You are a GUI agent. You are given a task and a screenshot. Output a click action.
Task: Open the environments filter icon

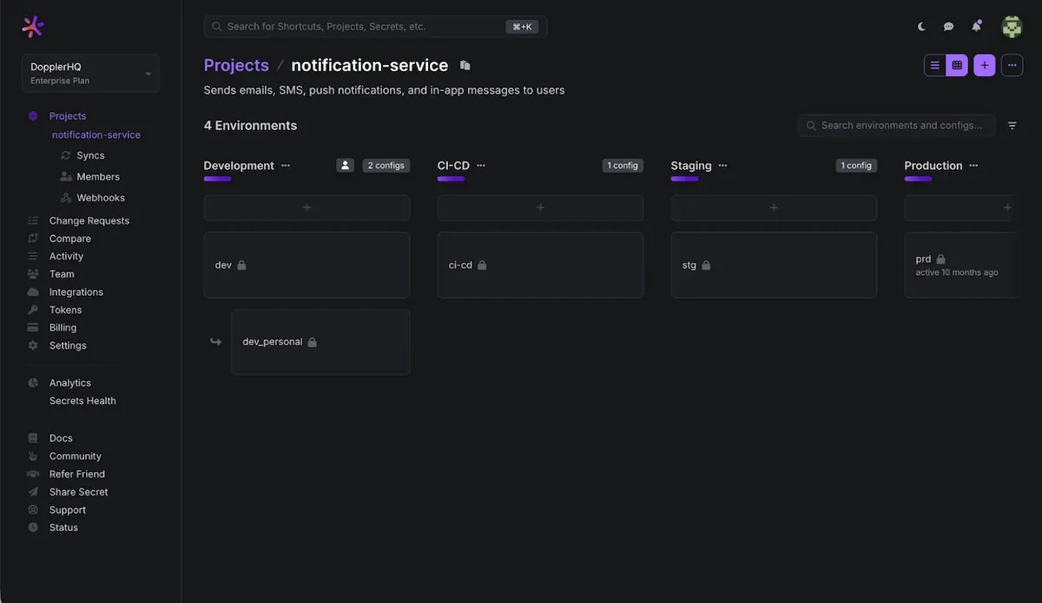1012,126
